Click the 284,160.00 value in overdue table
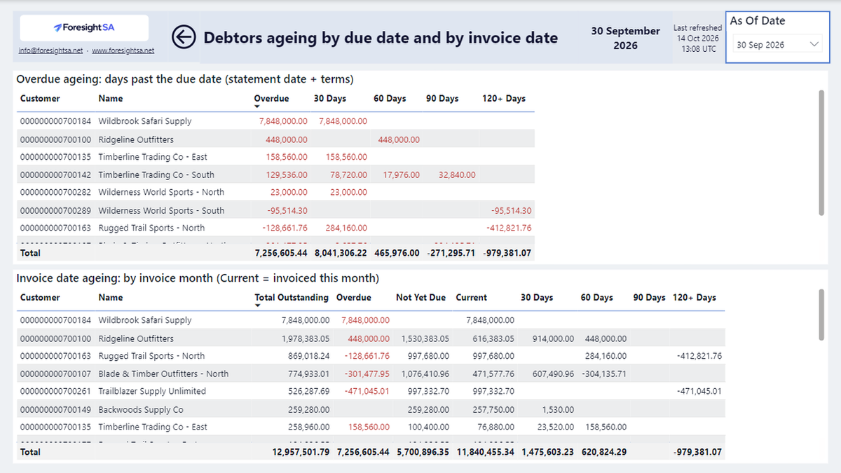This screenshot has height=473, width=841. tap(346, 228)
